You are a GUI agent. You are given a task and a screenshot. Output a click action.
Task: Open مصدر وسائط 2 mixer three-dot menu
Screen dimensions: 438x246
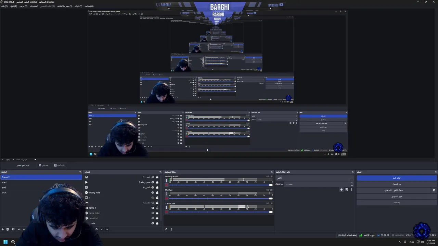coord(167,208)
